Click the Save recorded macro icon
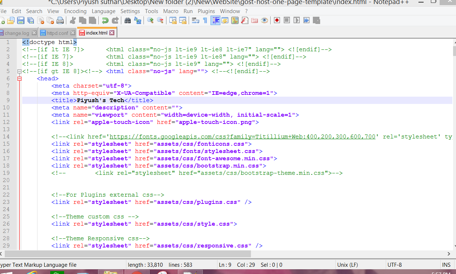This screenshot has height=274, width=456. pyautogui.click(x=317, y=20)
